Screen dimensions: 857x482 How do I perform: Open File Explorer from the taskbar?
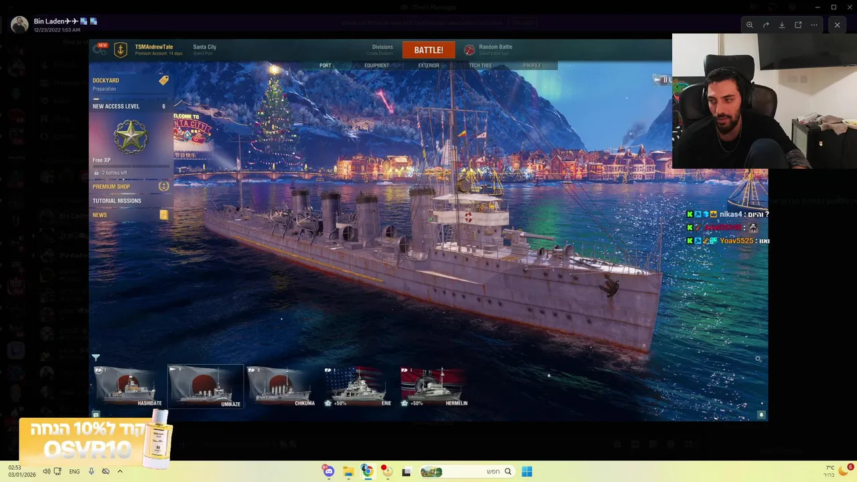pos(348,471)
